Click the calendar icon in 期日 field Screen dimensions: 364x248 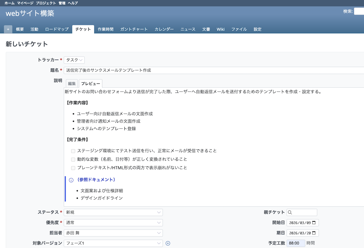(x=314, y=233)
